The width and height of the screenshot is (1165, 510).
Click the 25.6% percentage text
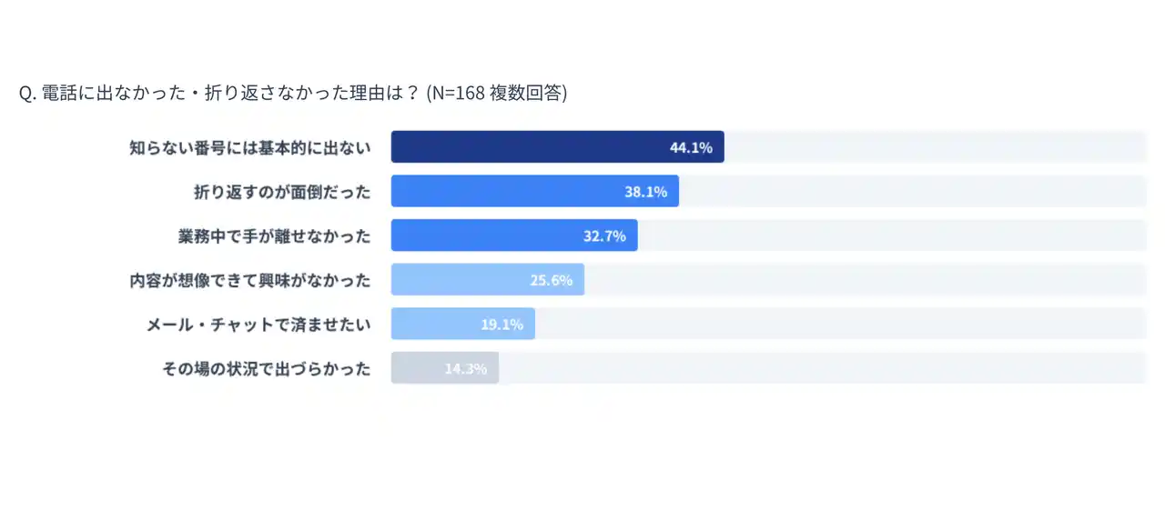[552, 280]
